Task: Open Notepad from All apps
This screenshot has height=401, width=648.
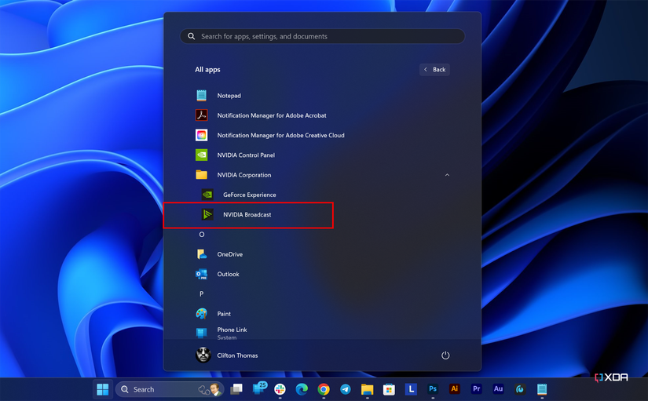Action: (x=229, y=96)
